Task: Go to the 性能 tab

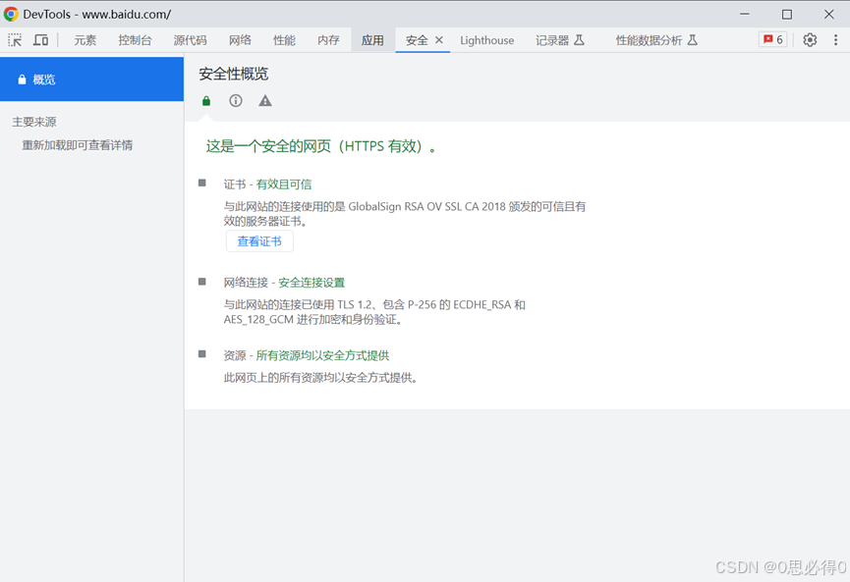Action: tap(285, 40)
